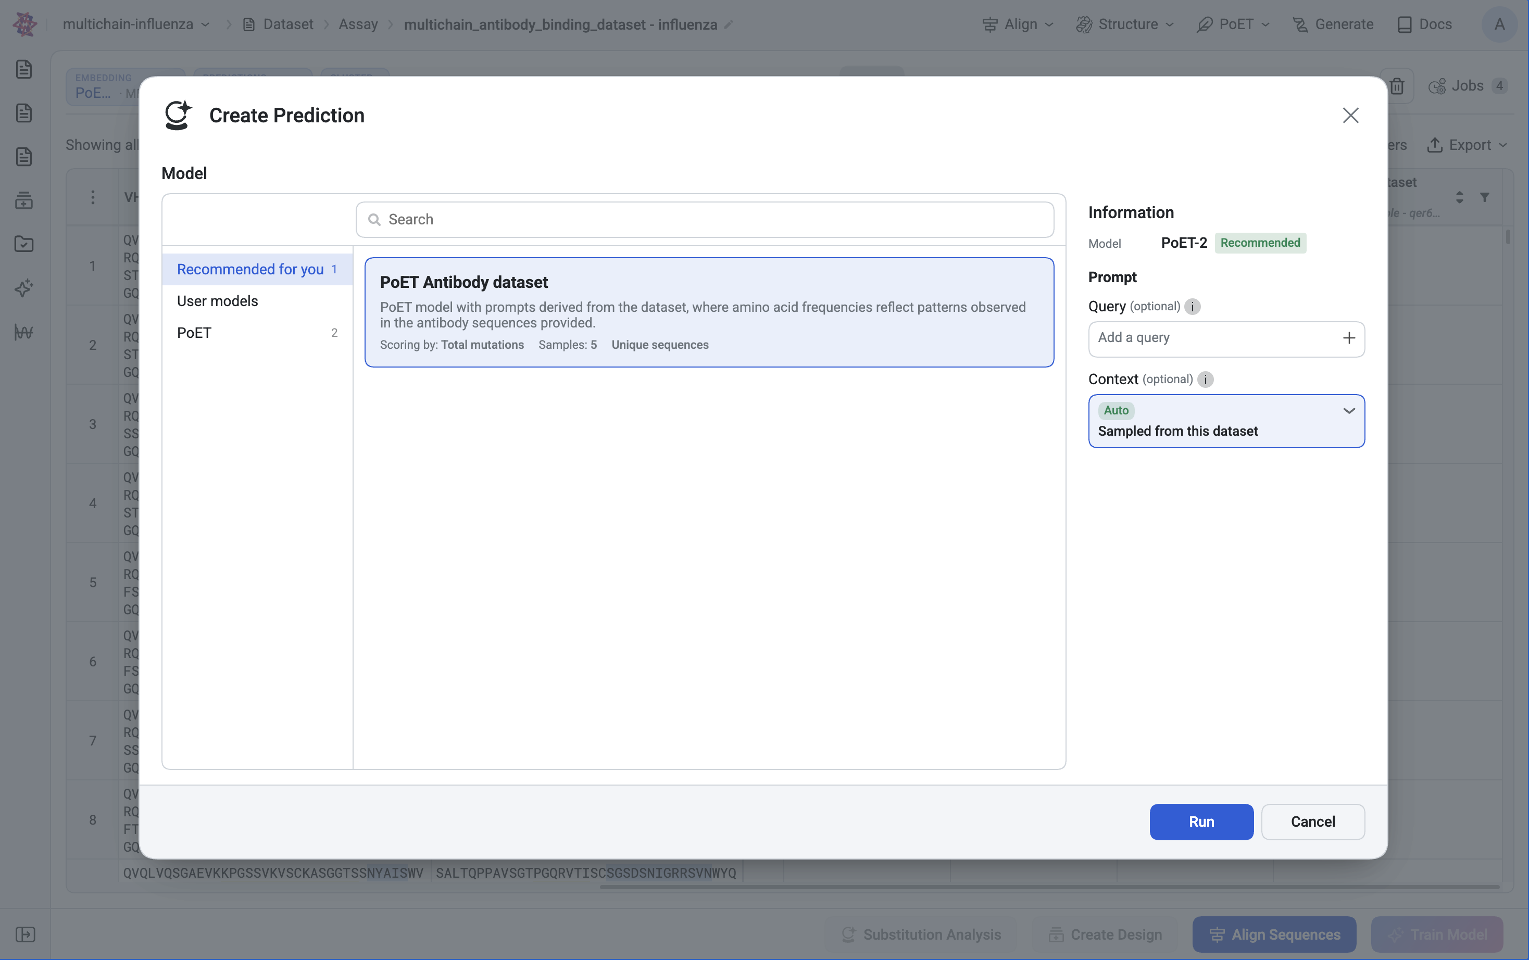
Task: Open the third document sidebar icon
Action: [x=24, y=157]
